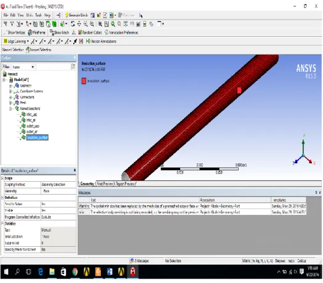
Task: Collapse the Named Selections tree node
Action: click(10, 109)
